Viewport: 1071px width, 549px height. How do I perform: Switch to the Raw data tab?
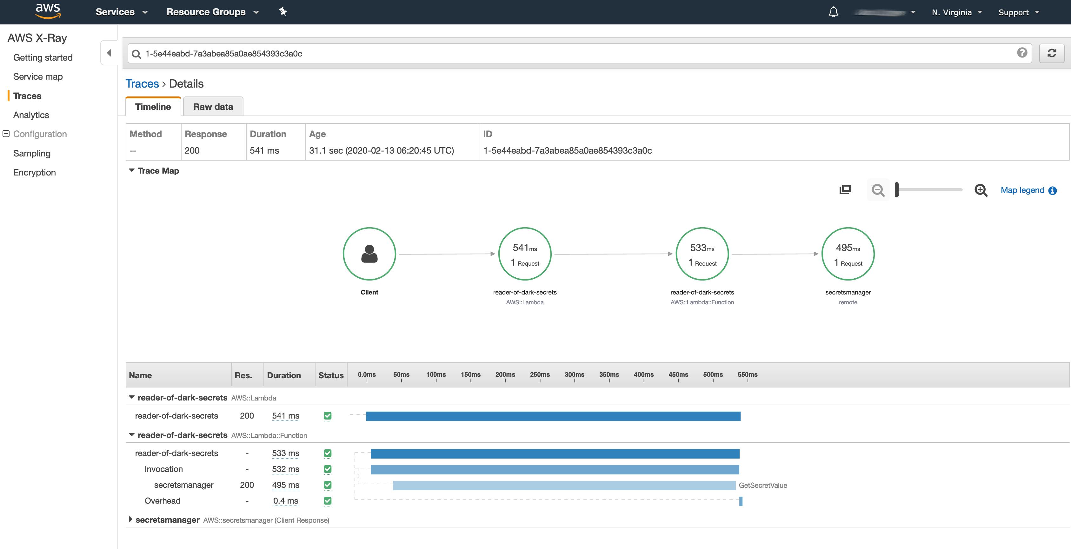[213, 106]
